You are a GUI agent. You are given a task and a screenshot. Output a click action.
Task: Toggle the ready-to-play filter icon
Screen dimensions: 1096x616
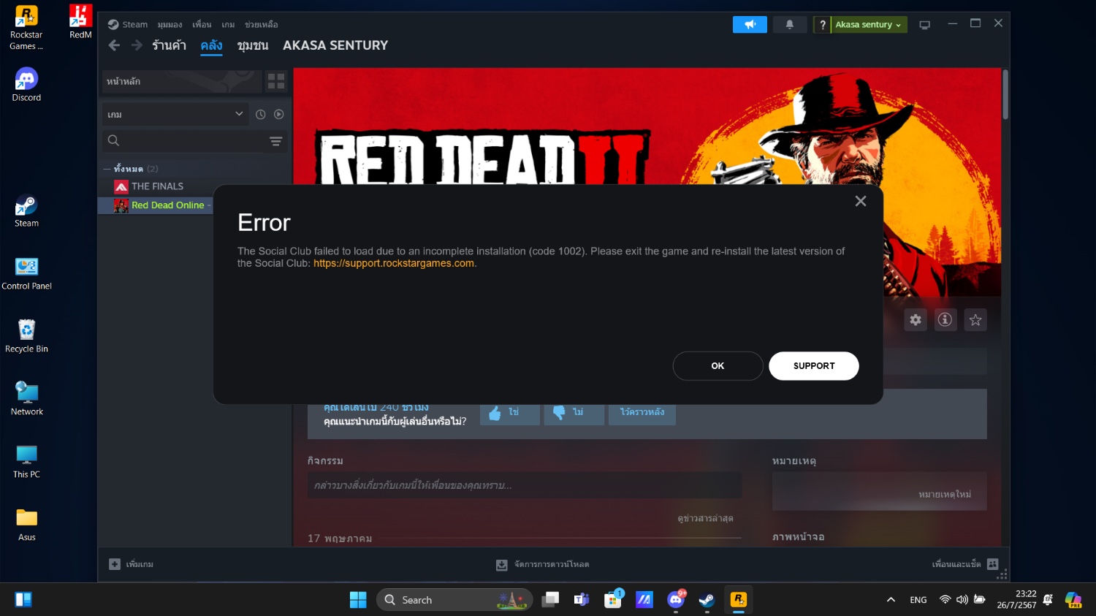[278, 114]
